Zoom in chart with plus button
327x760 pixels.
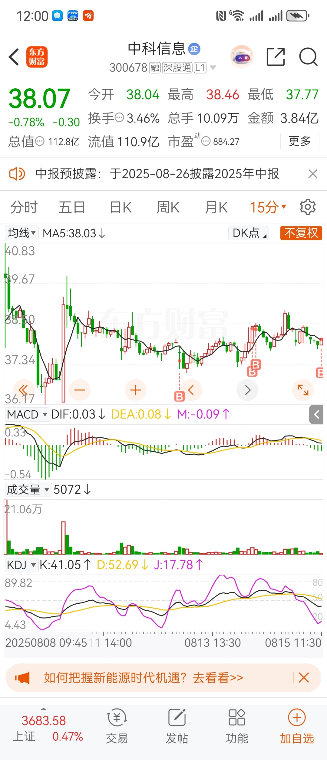(x=136, y=390)
